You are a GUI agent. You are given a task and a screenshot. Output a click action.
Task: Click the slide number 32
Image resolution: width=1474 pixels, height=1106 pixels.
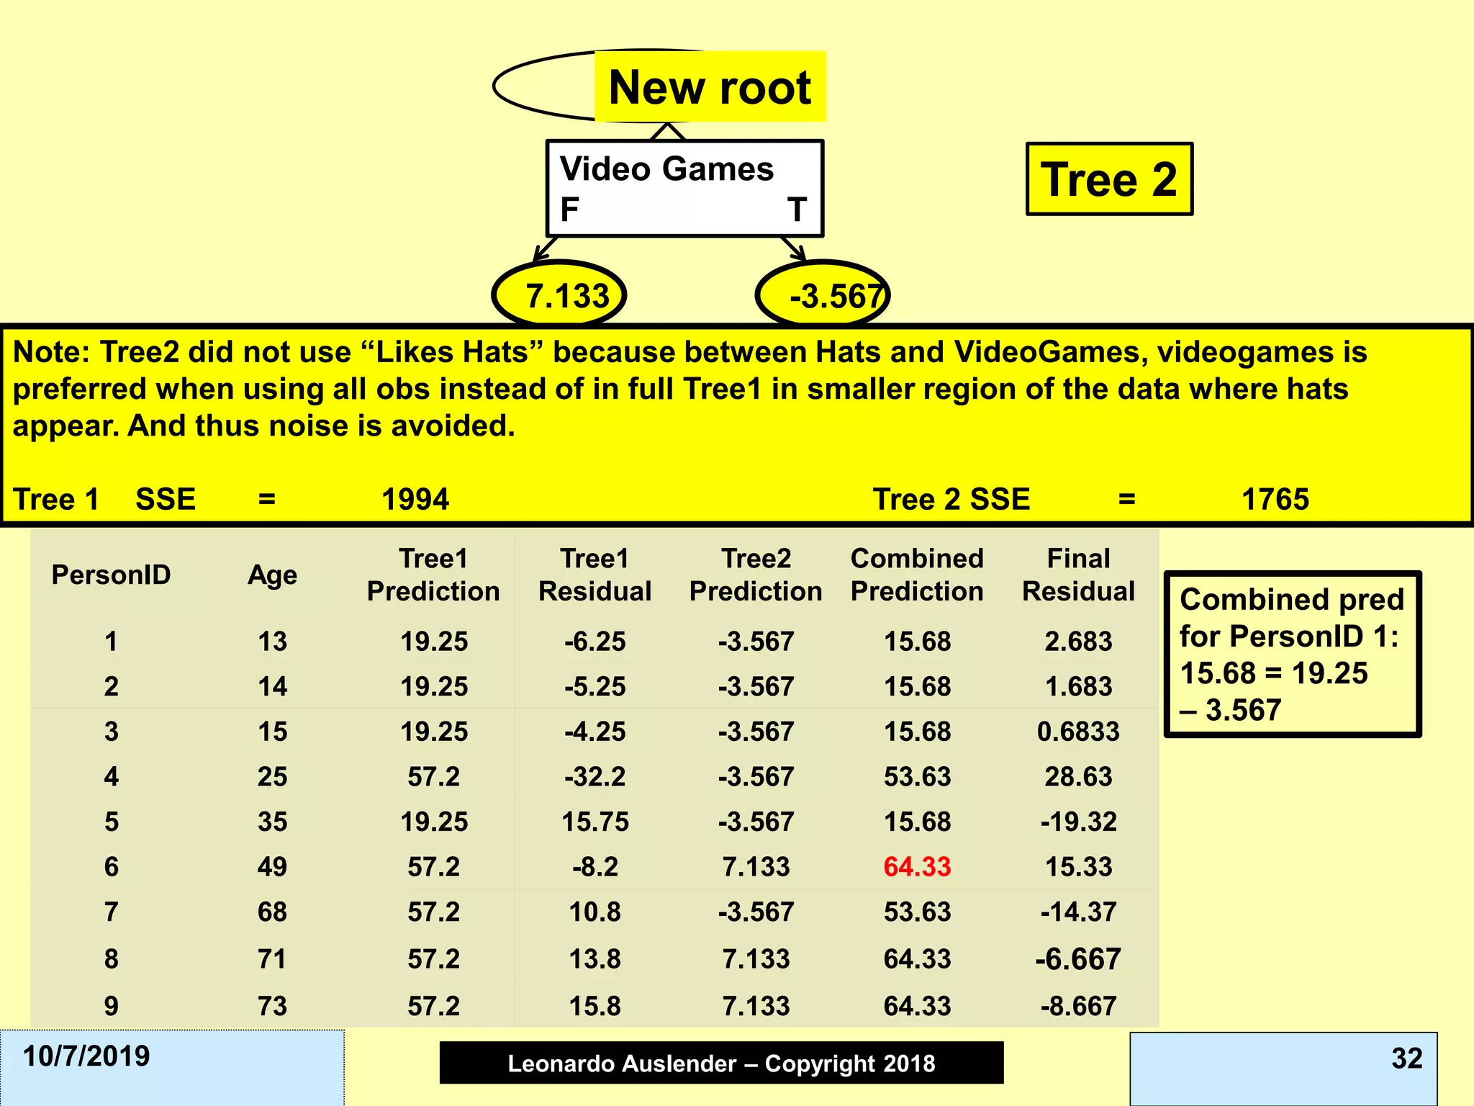click(1406, 1058)
